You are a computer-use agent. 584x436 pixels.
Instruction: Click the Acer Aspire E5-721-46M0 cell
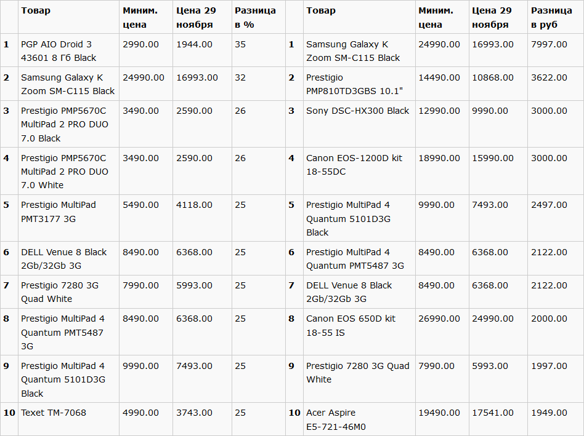(336, 419)
